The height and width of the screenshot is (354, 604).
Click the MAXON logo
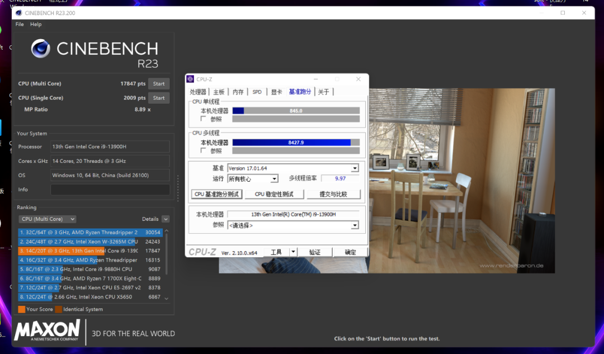coord(47,331)
